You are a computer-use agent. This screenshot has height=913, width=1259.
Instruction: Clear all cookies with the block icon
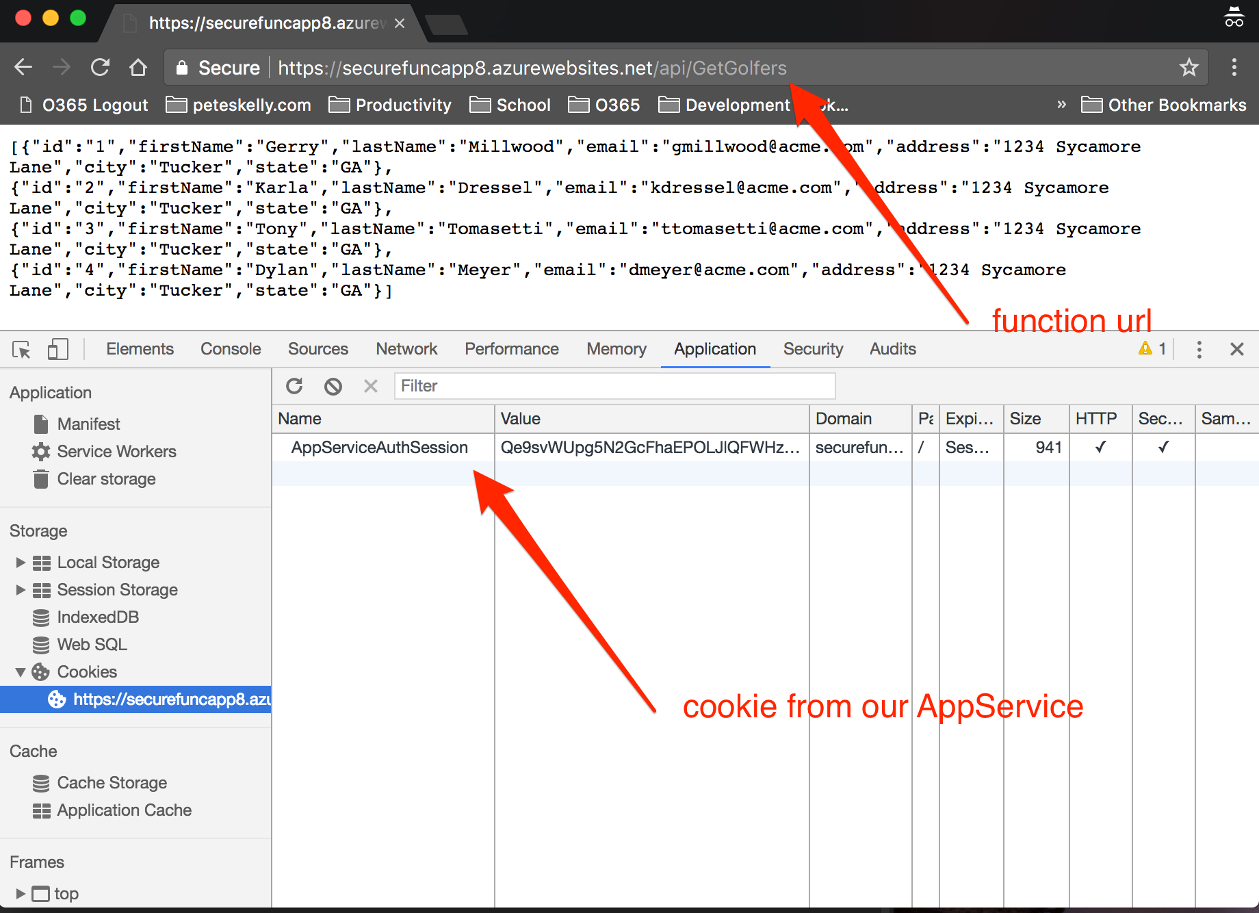[333, 385]
